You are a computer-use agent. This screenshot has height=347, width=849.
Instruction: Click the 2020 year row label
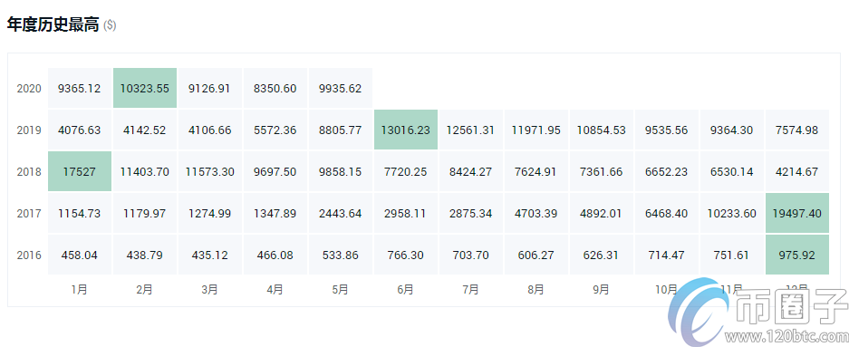click(29, 88)
